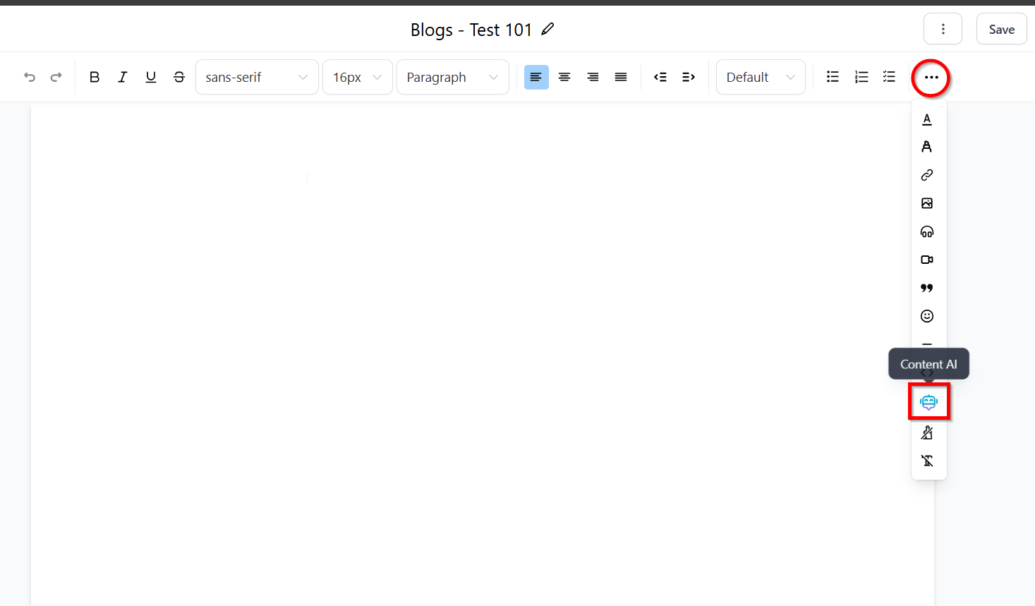Open the emoji picker

pos(927,316)
